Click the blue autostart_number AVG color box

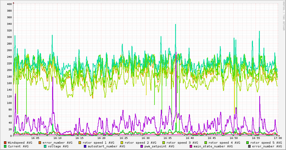(85, 146)
